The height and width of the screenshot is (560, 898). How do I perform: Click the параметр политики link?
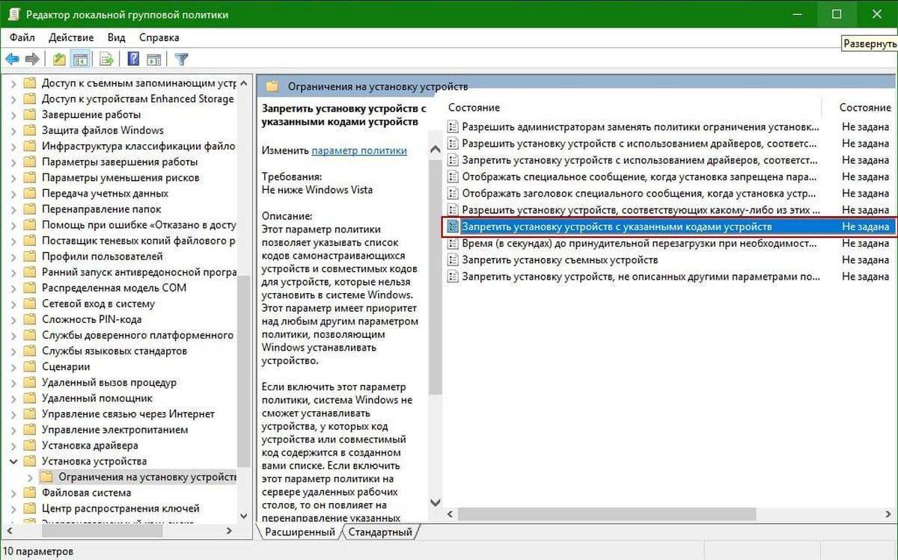(x=359, y=150)
